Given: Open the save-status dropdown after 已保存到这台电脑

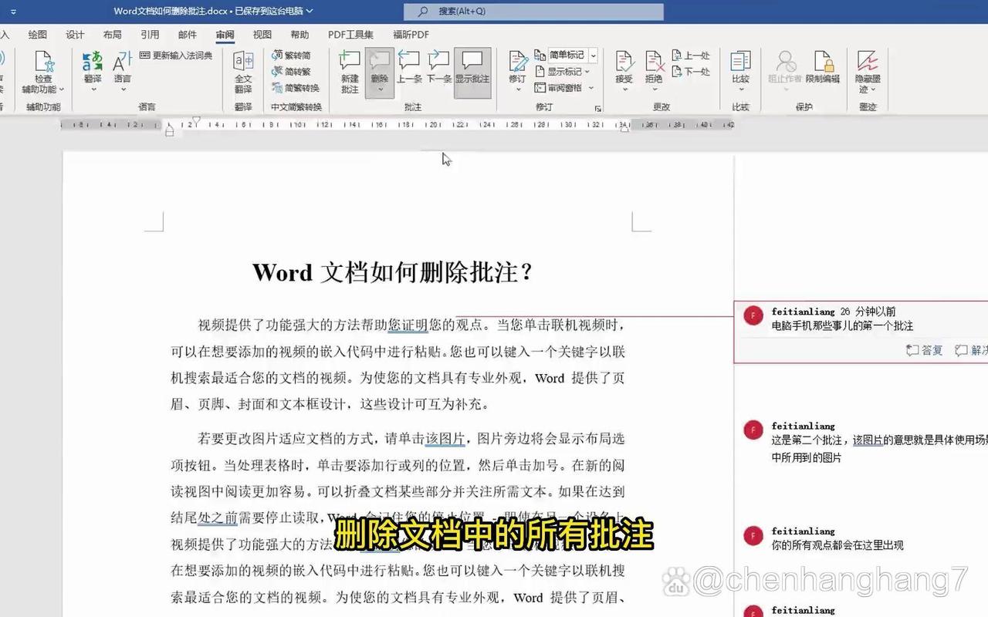Looking at the screenshot, I should [310, 11].
